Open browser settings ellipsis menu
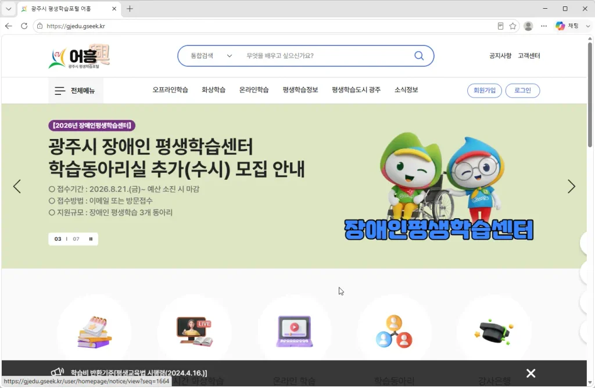 [544, 26]
